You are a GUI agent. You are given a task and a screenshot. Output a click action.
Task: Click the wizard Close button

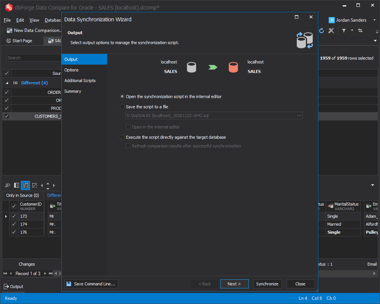(301, 284)
